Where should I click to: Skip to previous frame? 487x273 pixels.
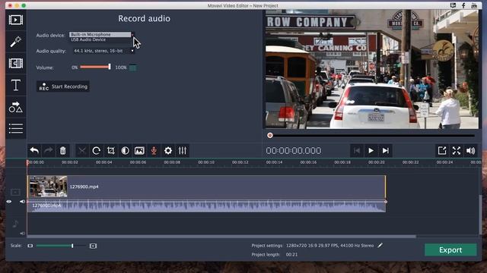coord(357,151)
